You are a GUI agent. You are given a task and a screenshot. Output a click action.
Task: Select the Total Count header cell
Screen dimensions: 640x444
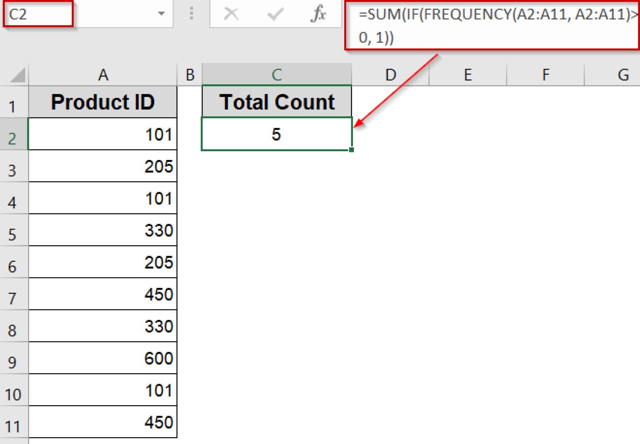pos(276,101)
